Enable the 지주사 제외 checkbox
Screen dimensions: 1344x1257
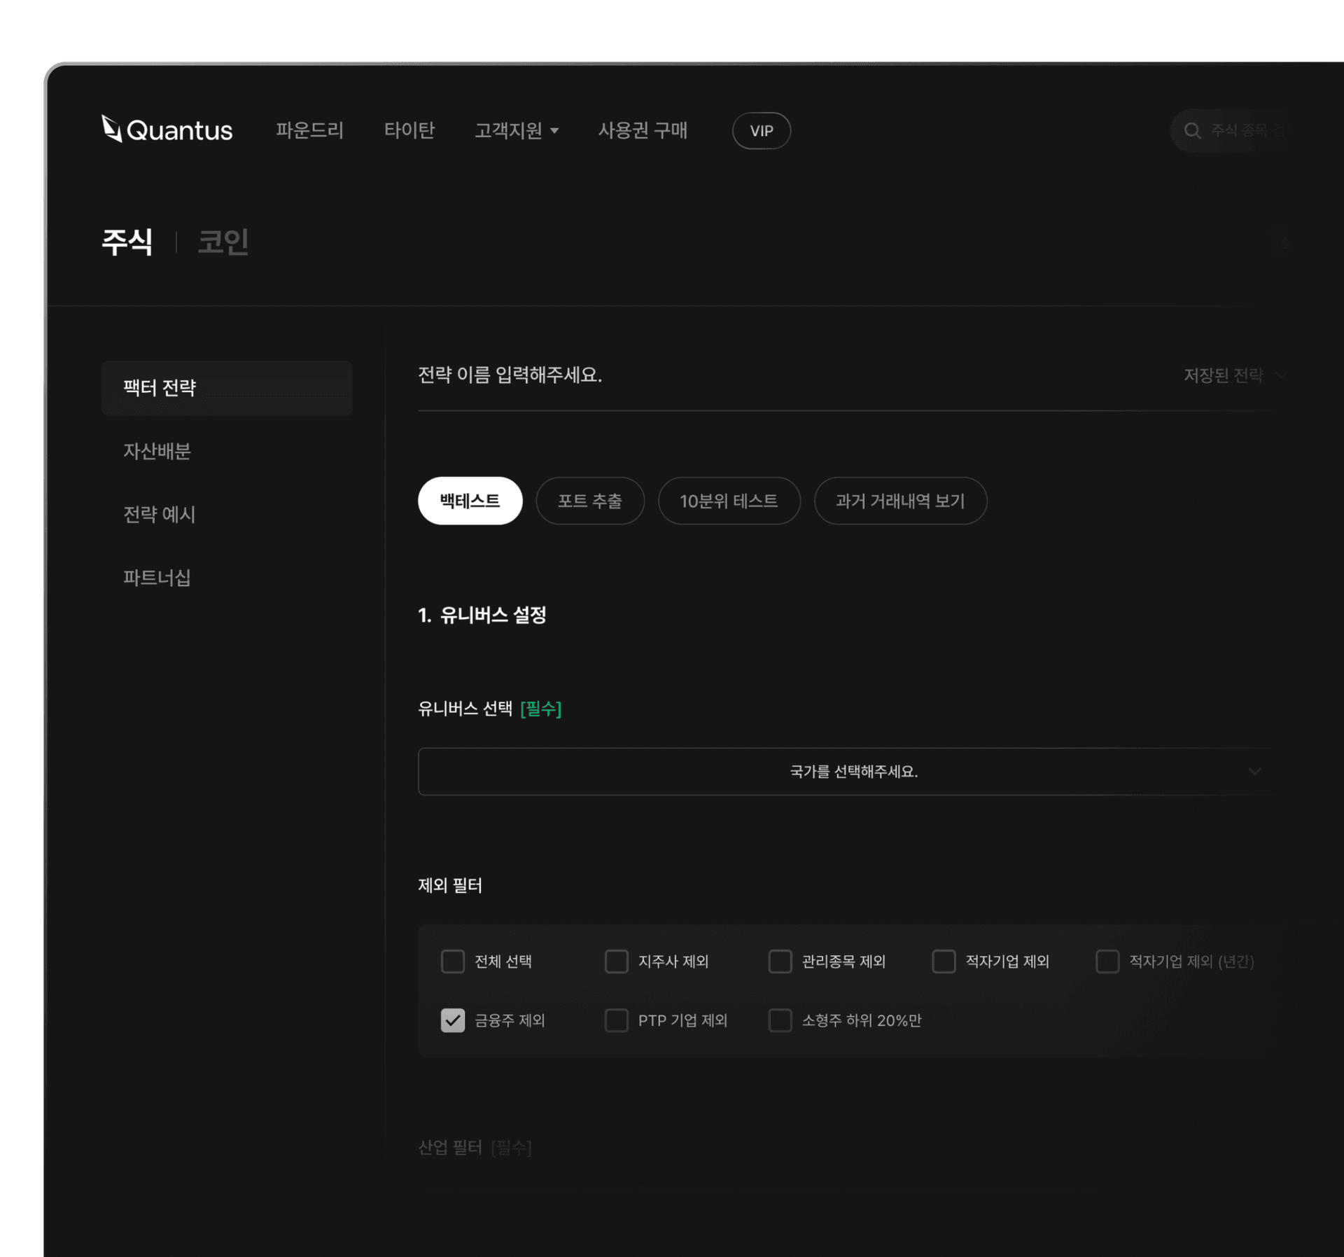pyautogui.click(x=616, y=961)
